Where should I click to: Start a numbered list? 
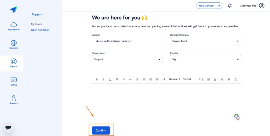pos(137,79)
